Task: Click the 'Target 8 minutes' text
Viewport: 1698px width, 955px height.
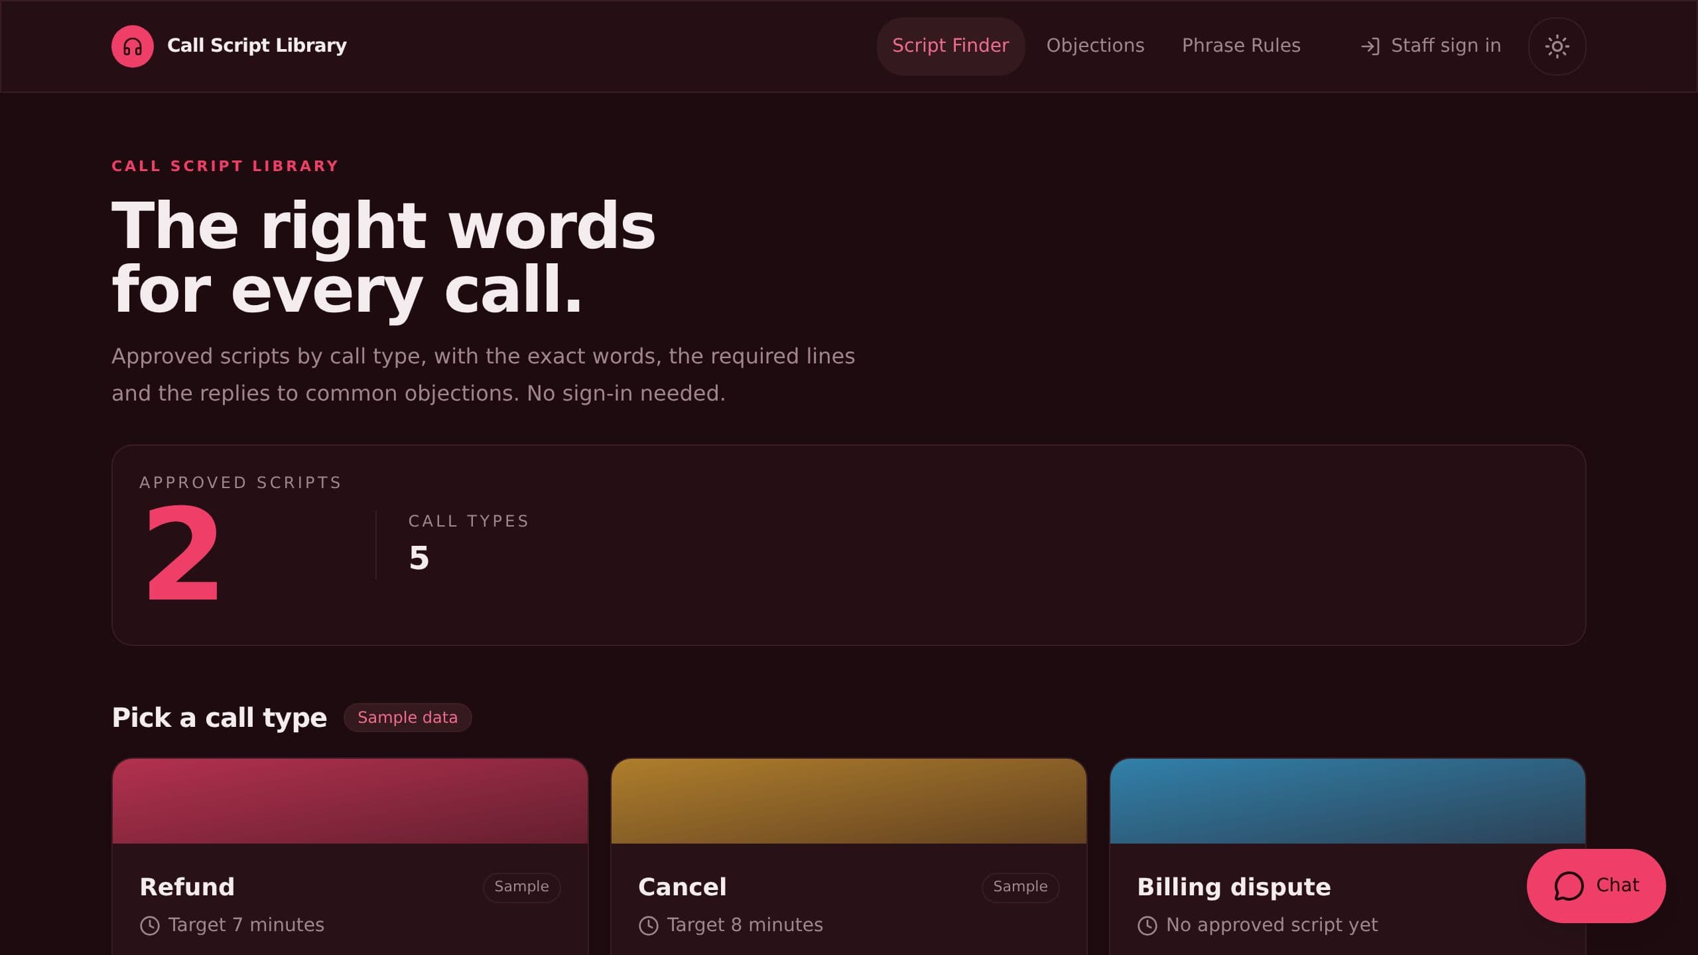Action: (x=745, y=925)
